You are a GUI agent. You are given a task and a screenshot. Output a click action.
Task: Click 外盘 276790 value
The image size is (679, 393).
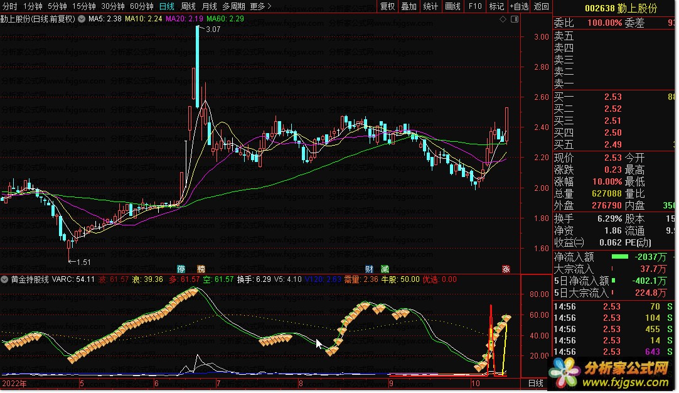point(607,205)
